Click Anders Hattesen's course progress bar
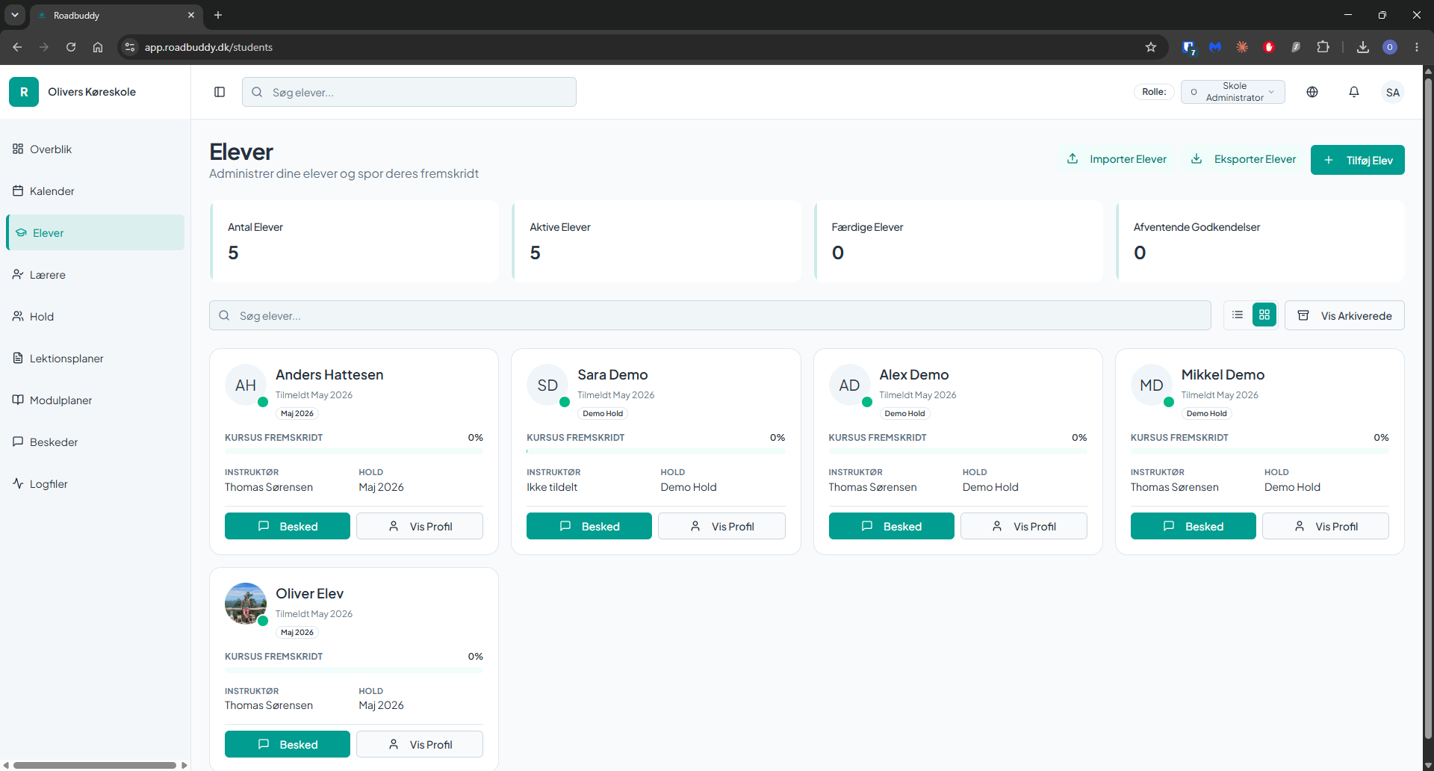The image size is (1434, 771). (354, 451)
